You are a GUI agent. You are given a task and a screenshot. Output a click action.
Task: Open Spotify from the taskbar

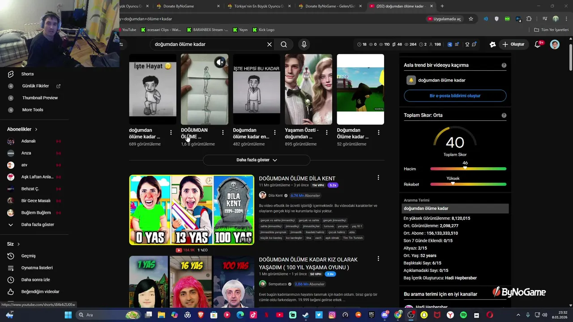click(x=463, y=315)
